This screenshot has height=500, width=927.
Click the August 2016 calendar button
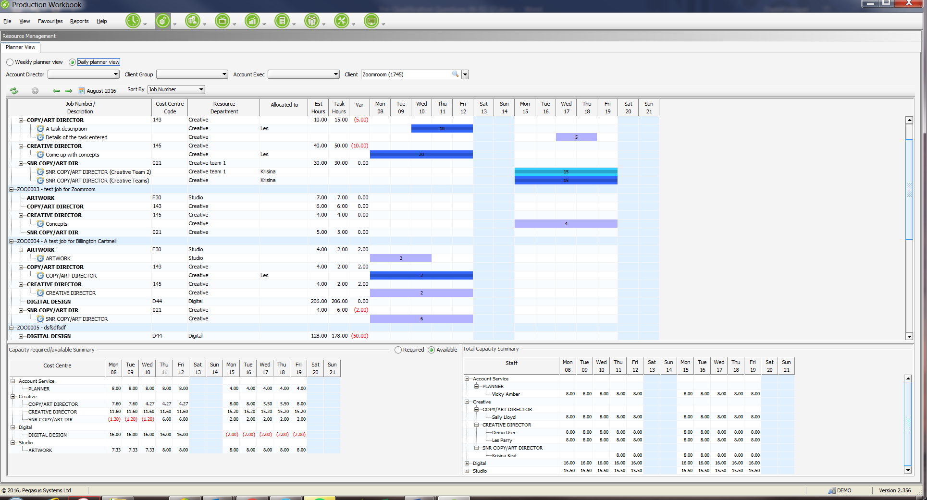pyautogui.click(x=97, y=90)
